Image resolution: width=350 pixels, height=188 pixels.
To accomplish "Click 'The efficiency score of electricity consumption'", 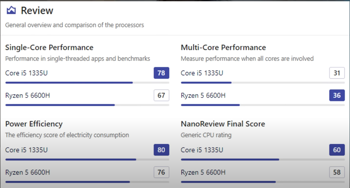I will point(67,135).
